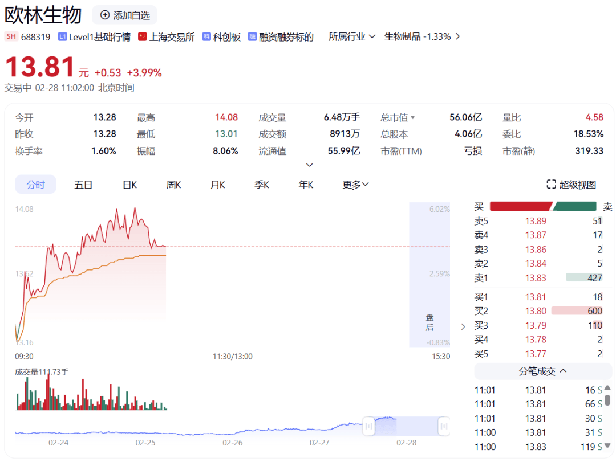This screenshot has width=616, height=462.
Task: Switch to 周K chart tab
Action: point(173,185)
